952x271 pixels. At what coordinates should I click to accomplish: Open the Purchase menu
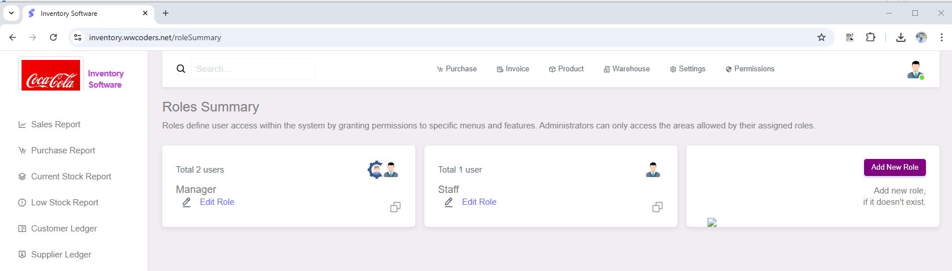pos(457,69)
